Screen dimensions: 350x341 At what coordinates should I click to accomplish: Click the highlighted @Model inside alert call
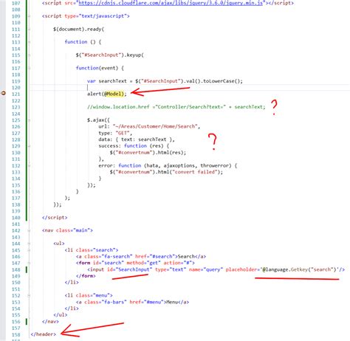(x=114, y=94)
